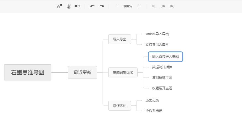
Task: Select the 最近更新 node
Action: [x=83, y=72]
